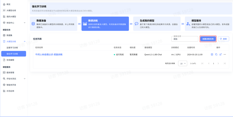Click the speech bubble icon in 生成我的模型 card
The height and width of the screenshot is (117, 233).
click(136, 24)
